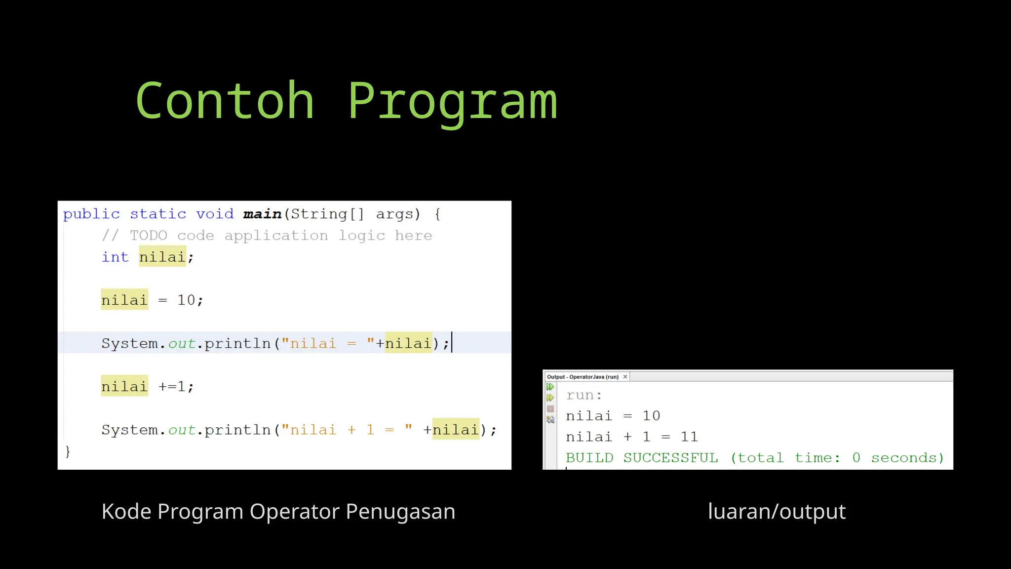
Task: Click the 'int nilai;' declaration line
Action: [148, 257]
